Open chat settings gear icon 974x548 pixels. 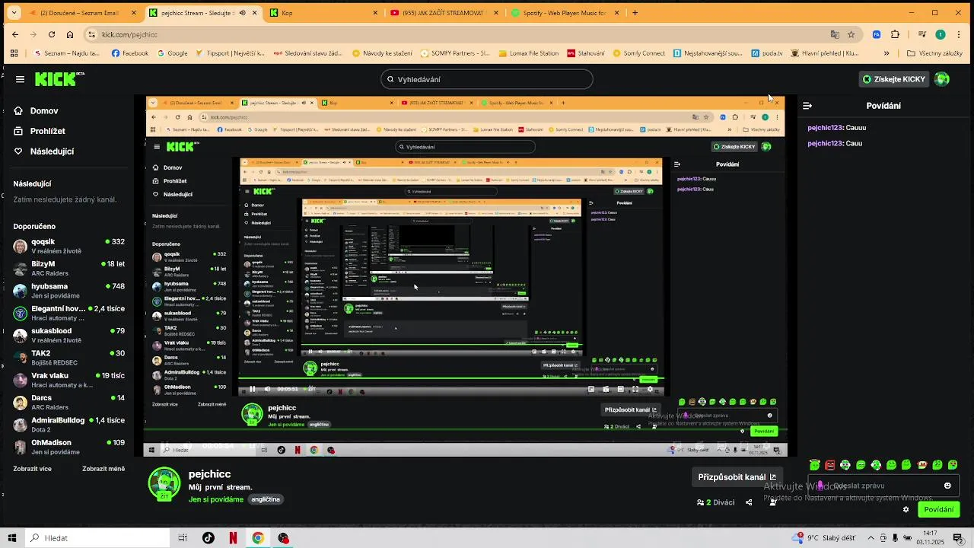point(906,510)
